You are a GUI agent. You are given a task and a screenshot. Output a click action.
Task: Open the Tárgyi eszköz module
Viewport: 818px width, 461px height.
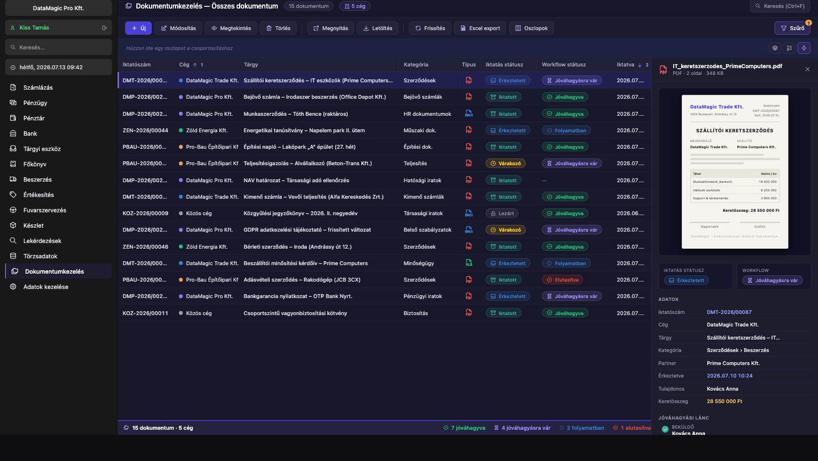tap(59, 149)
